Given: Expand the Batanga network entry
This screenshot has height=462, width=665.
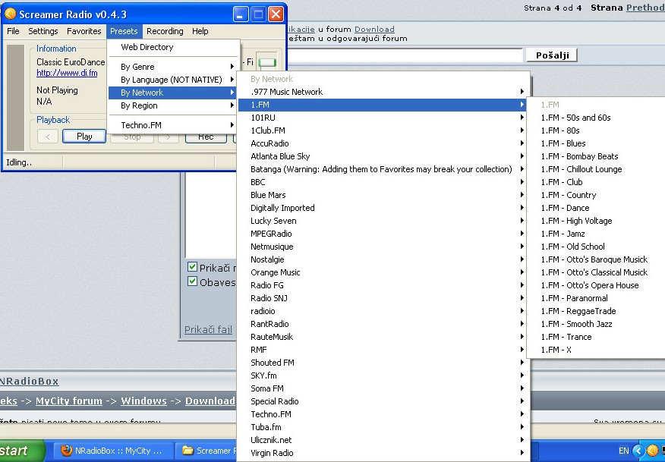Looking at the screenshot, I should [382, 169].
